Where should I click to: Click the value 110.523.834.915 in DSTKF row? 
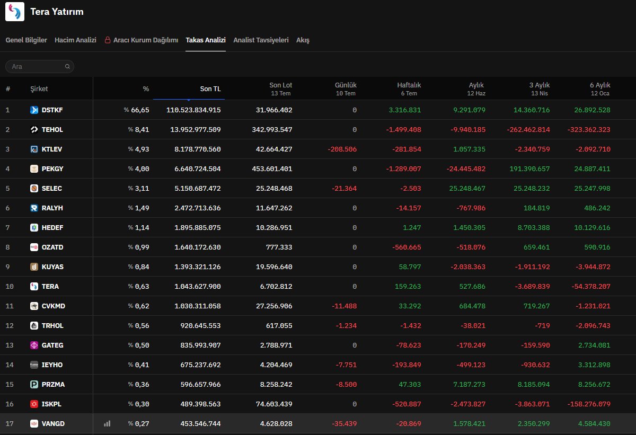[x=193, y=110]
